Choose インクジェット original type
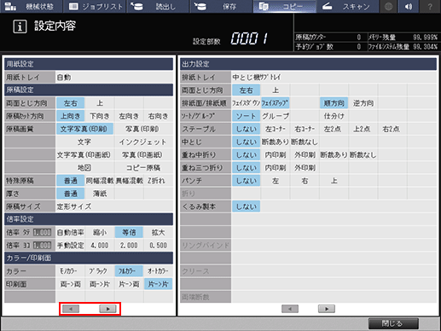Screen dimensions: 441x331 (143, 142)
